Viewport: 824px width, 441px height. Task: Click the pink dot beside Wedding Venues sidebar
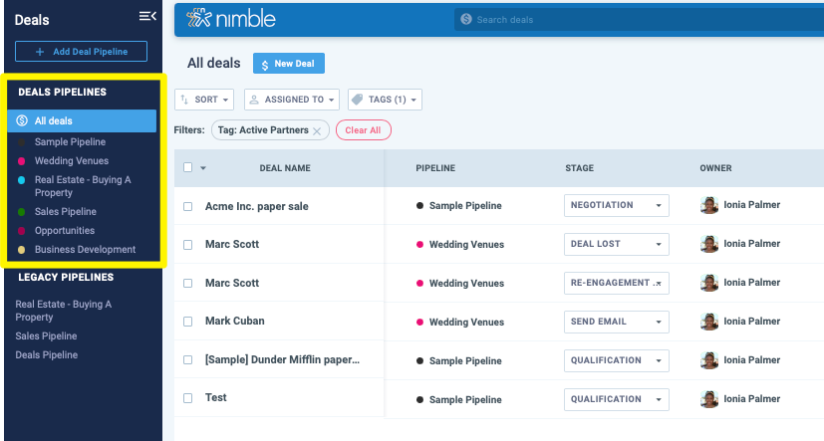coord(22,161)
